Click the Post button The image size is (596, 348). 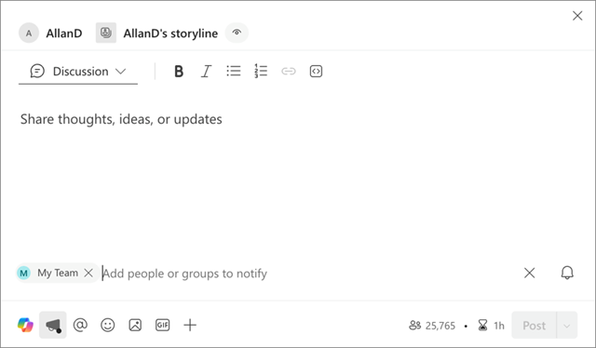pos(534,326)
